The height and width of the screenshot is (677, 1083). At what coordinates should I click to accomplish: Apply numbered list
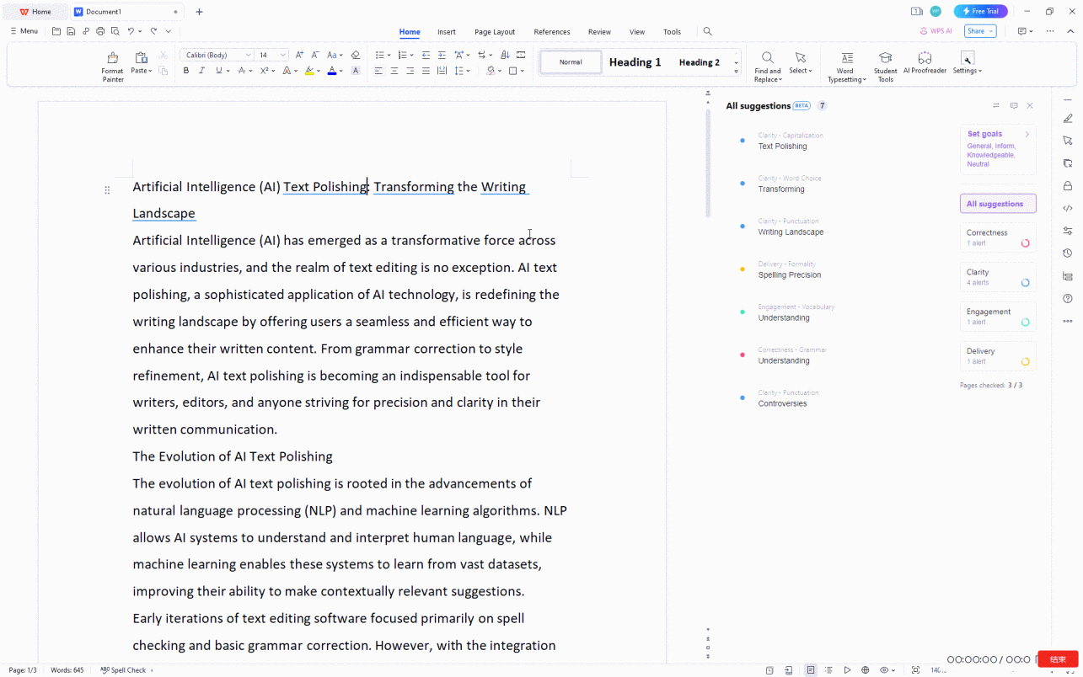(402, 55)
